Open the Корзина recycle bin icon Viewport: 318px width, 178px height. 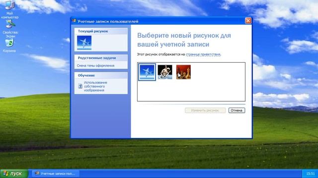[9, 46]
